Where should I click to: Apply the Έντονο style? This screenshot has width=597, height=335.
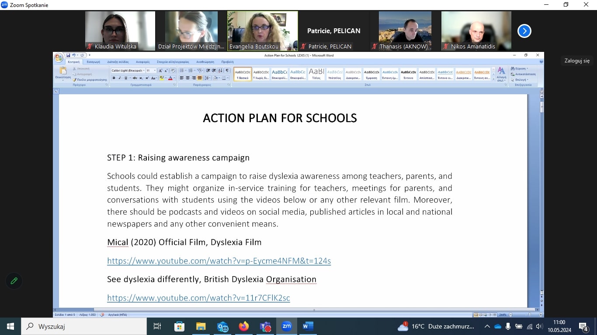(408, 74)
